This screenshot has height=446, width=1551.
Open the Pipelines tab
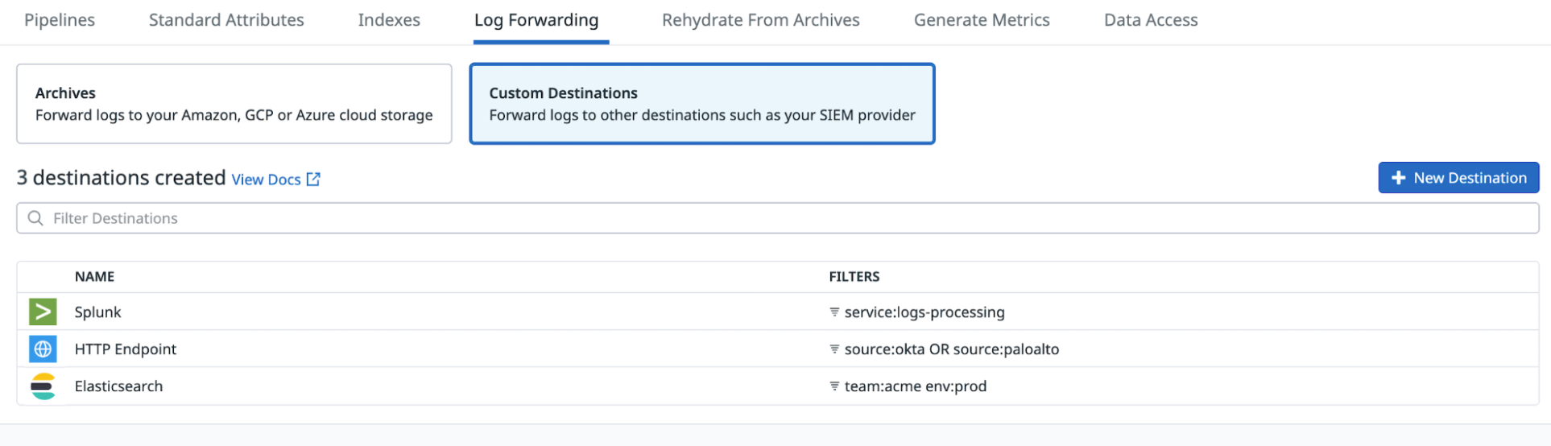tap(60, 20)
